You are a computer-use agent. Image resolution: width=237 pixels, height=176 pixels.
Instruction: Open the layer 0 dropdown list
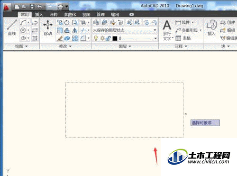155,38
